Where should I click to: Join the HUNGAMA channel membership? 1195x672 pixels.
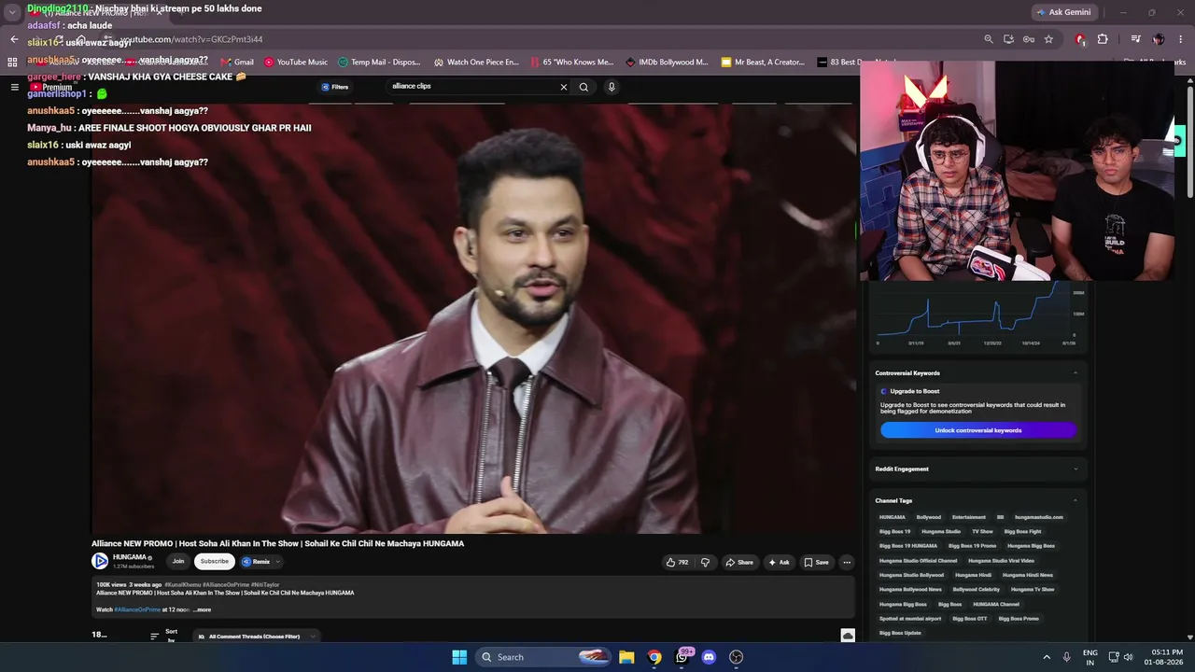178,561
